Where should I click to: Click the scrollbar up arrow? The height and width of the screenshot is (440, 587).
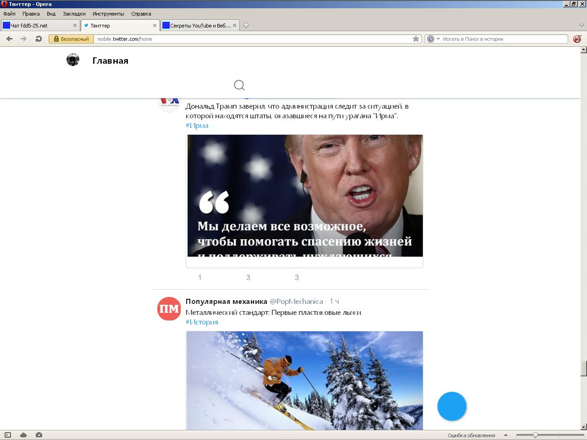(583, 50)
